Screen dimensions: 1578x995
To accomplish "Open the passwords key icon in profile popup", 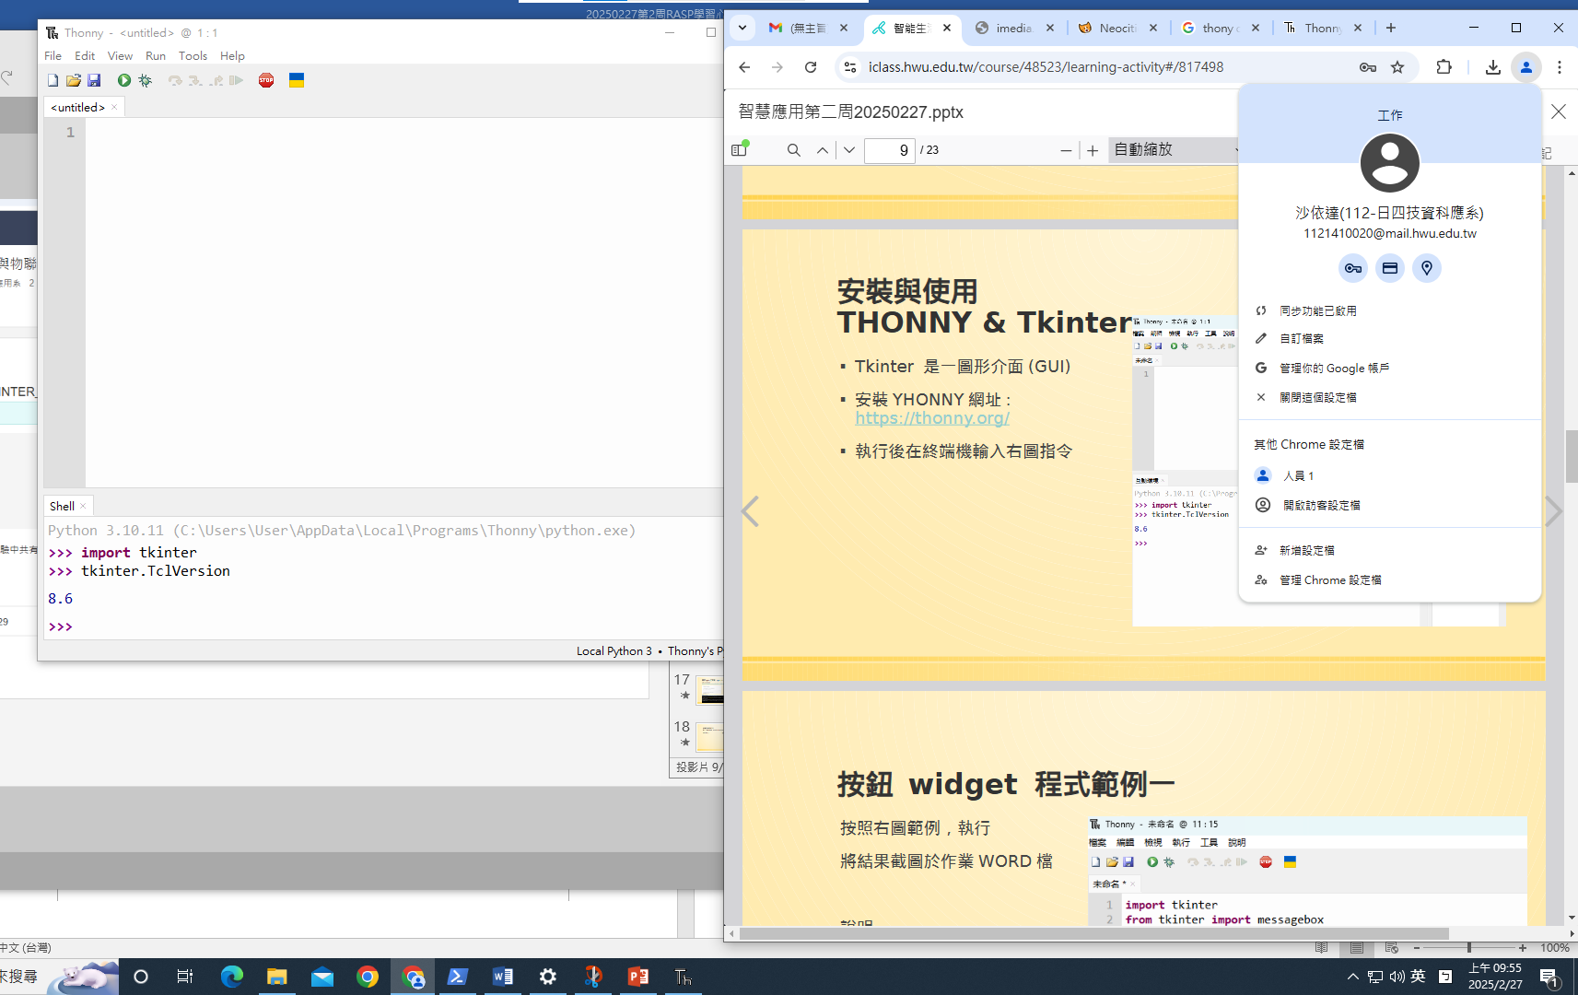I will [1352, 268].
